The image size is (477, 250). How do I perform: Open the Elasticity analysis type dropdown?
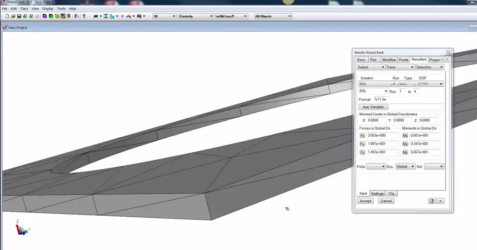[196, 16]
